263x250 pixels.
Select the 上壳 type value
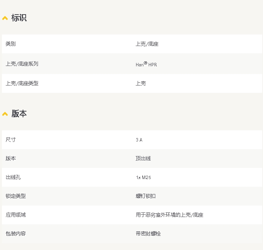[x=141, y=83]
